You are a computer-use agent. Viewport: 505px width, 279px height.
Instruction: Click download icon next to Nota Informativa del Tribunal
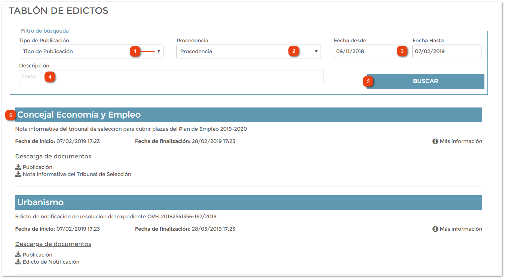(x=18, y=174)
